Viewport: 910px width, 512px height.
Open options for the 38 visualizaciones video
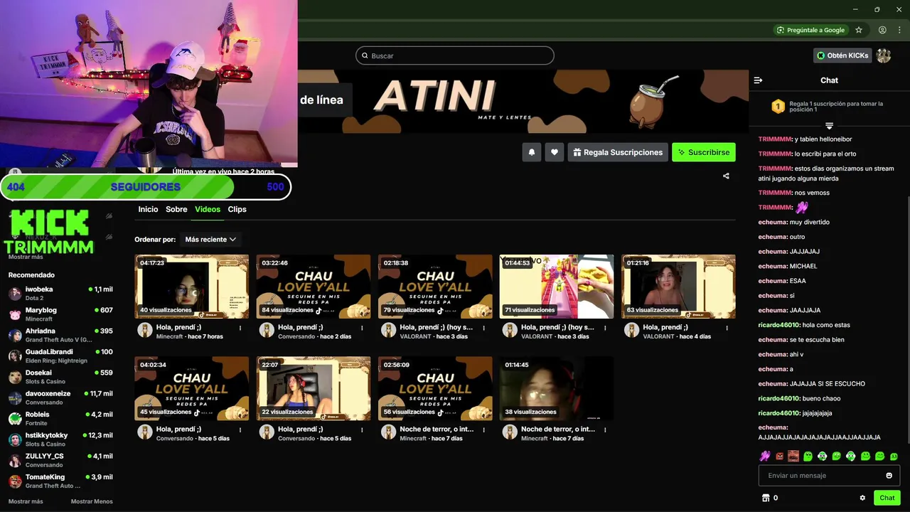605,430
